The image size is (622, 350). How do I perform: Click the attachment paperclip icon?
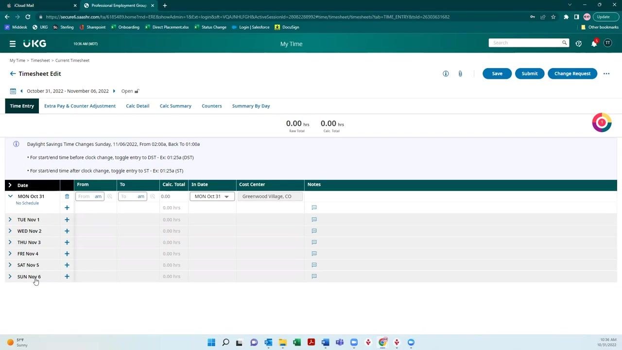click(x=460, y=74)
